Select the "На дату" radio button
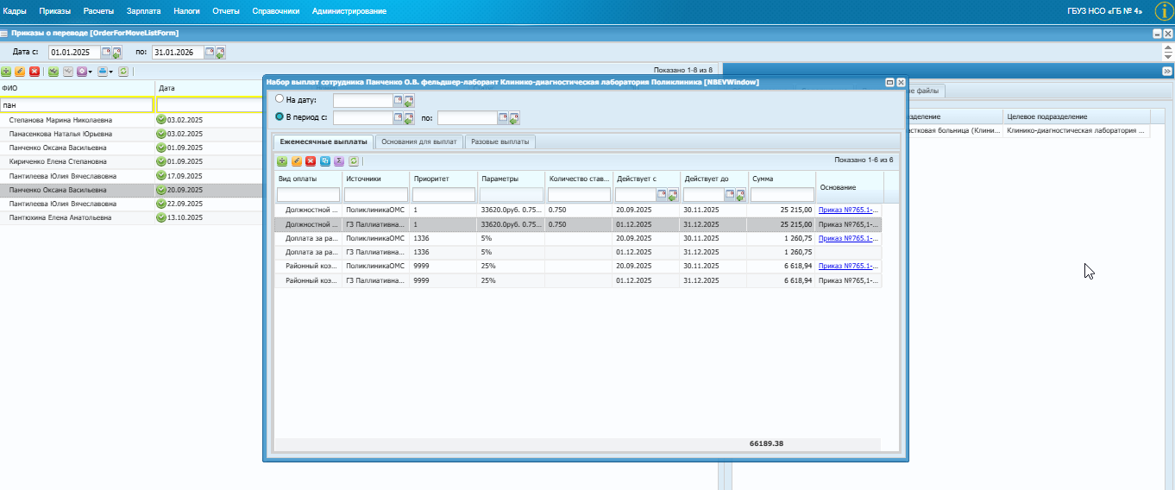Screen dimensions: 1175x490 [280, 99]
